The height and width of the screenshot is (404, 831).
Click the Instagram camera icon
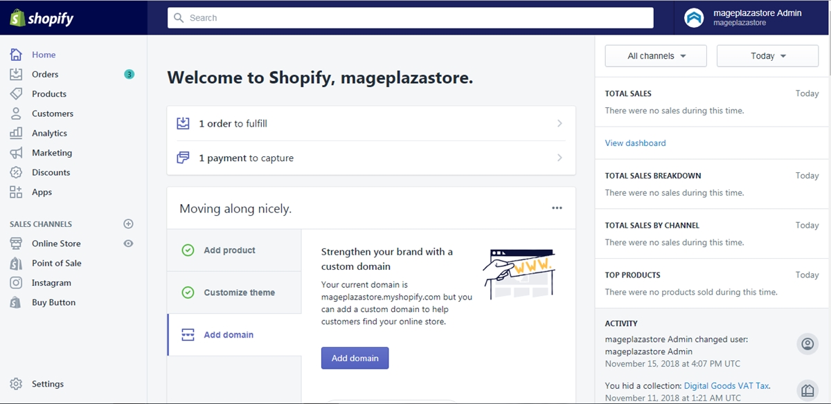[x=16, y=283]
